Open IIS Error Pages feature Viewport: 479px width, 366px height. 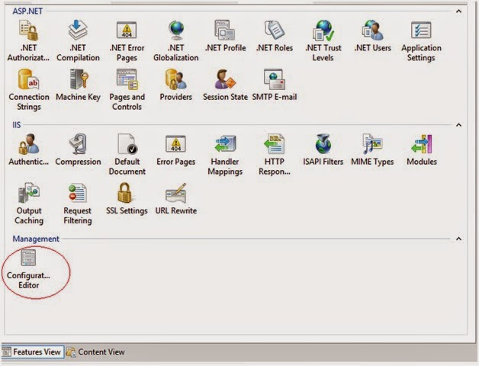(x=176, y=149)
